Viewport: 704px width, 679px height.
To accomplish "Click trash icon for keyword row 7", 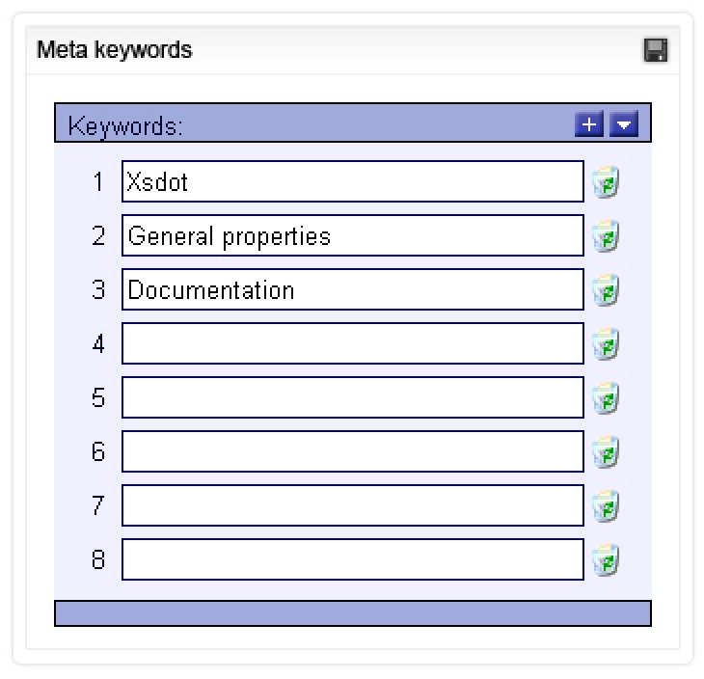I will tap(606, 506).
